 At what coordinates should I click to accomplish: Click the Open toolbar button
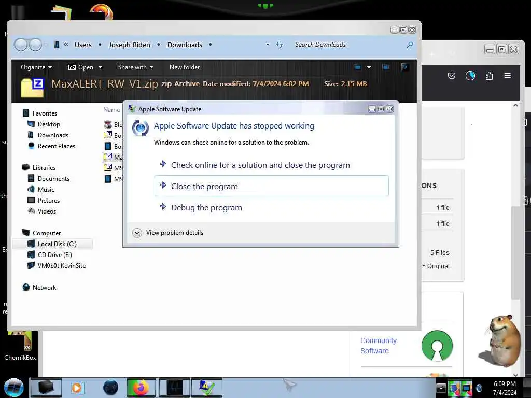point(81,67)
